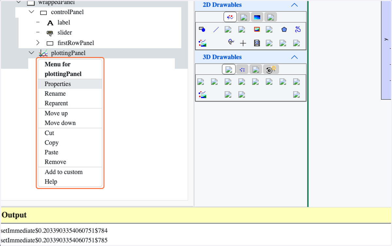The height and width of the screenshot is (246, 392).
Task: Click the panel icon next to controlPanel
Action: click(43, 13)
